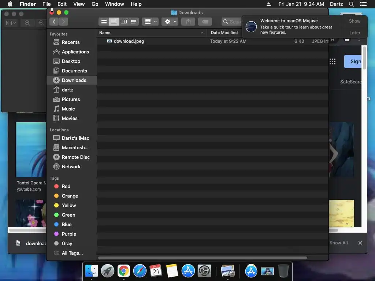Click the Finder horizontal scrollbar
Screen dimensions: 375x281
click(x=203, y=258)
